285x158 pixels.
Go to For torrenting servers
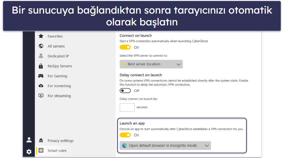[59, 86]
